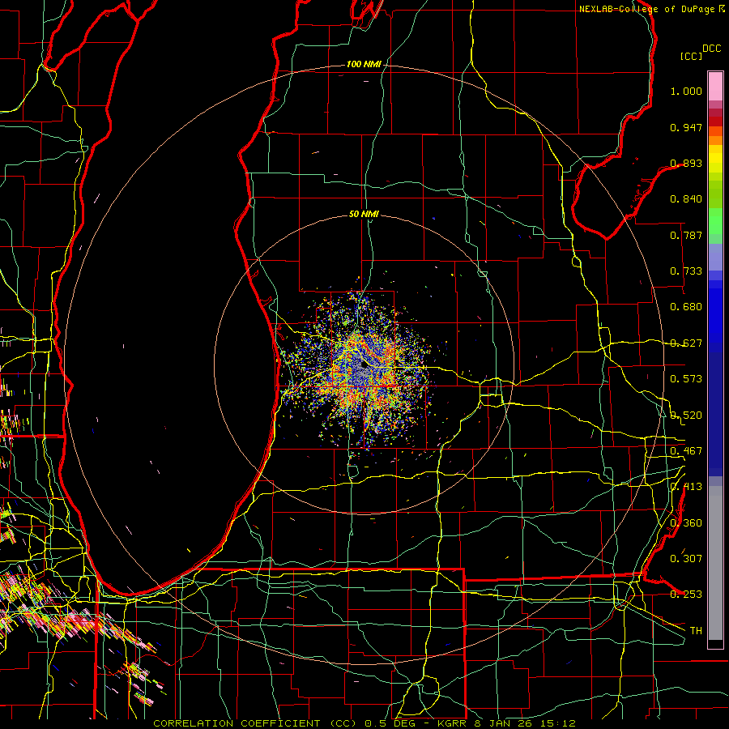Click the "[CC]" label above the color scale
The image size is (729, 729).
[691, 56]
